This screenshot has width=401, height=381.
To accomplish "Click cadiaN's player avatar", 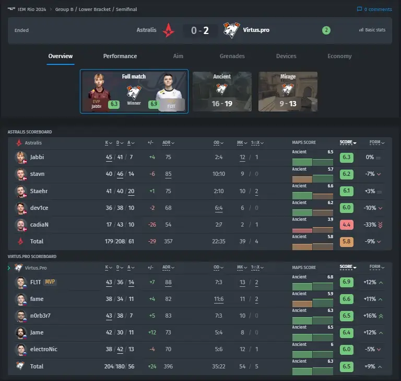I will coord(21,225).
